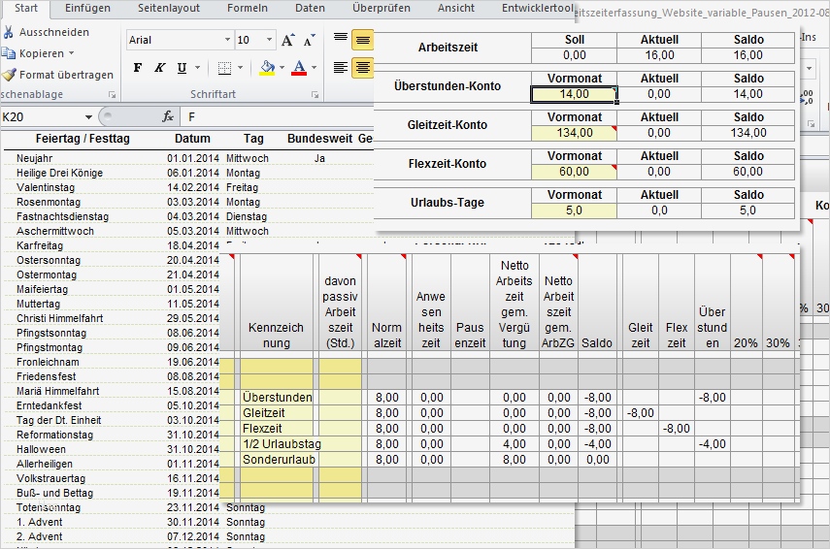Click the borders icon in Schriftart
The width and height of the screenshot is (830, 549).
[225, 68]
